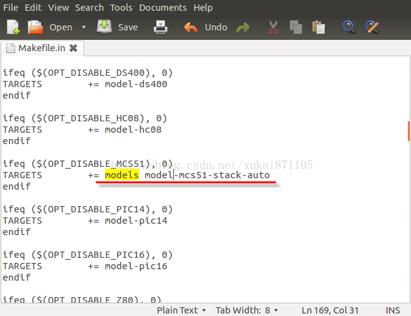411x316 pixels.
Task: Open the View menu
Action: pos(58,8)
